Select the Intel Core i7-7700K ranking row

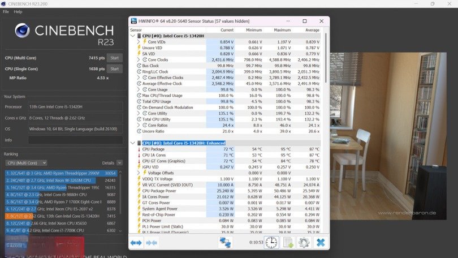[x=61, y=230]
